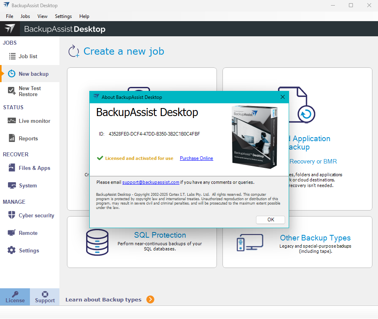
Task: Click the Reports chart icon
Action: pyautogui.click(x=12, y=138)
